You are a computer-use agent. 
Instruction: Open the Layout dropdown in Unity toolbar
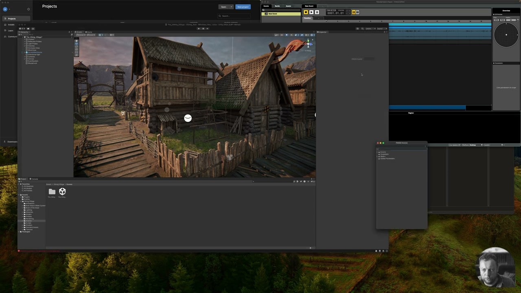coord(381,28)
